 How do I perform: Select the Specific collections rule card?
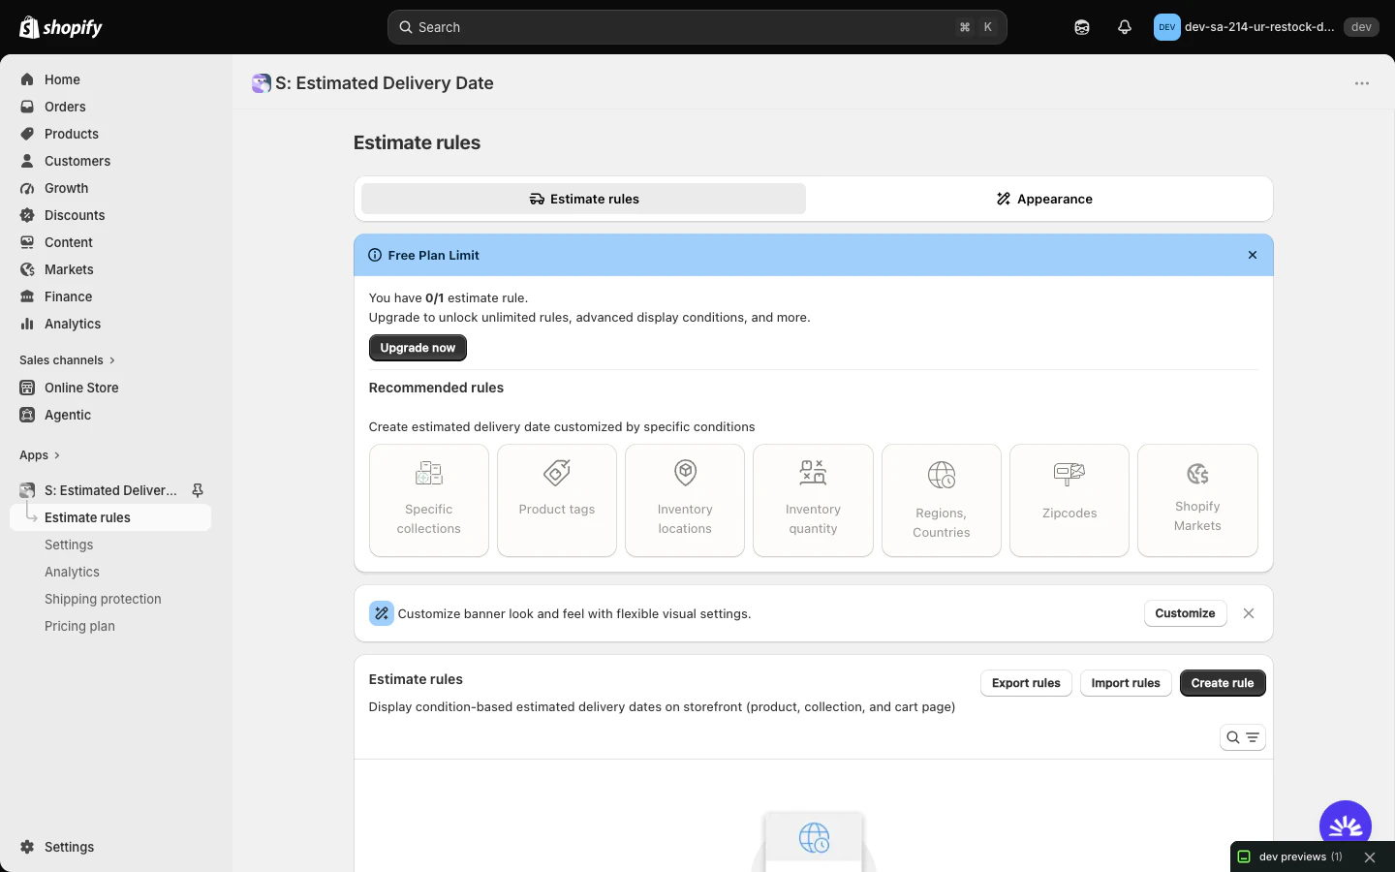(x=429, y=500)
